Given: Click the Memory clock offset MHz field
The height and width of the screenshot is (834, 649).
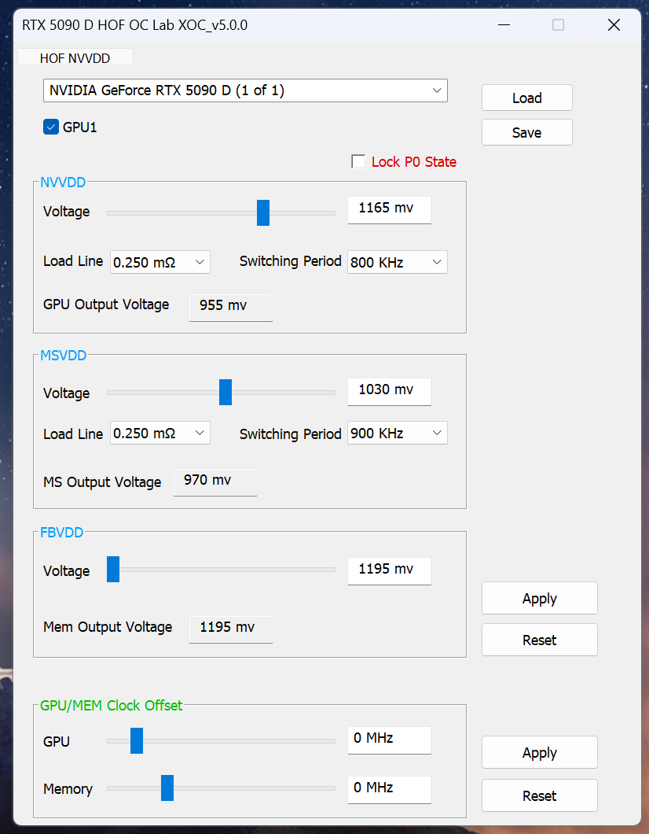Looking at the screenshot, I should [389, 788].
